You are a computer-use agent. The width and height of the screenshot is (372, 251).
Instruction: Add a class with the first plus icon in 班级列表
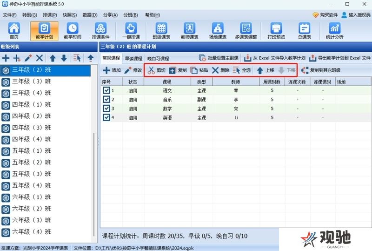[6, 58]
